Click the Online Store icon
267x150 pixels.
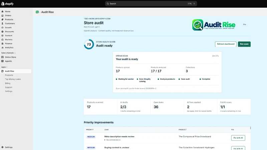point(2,57)
